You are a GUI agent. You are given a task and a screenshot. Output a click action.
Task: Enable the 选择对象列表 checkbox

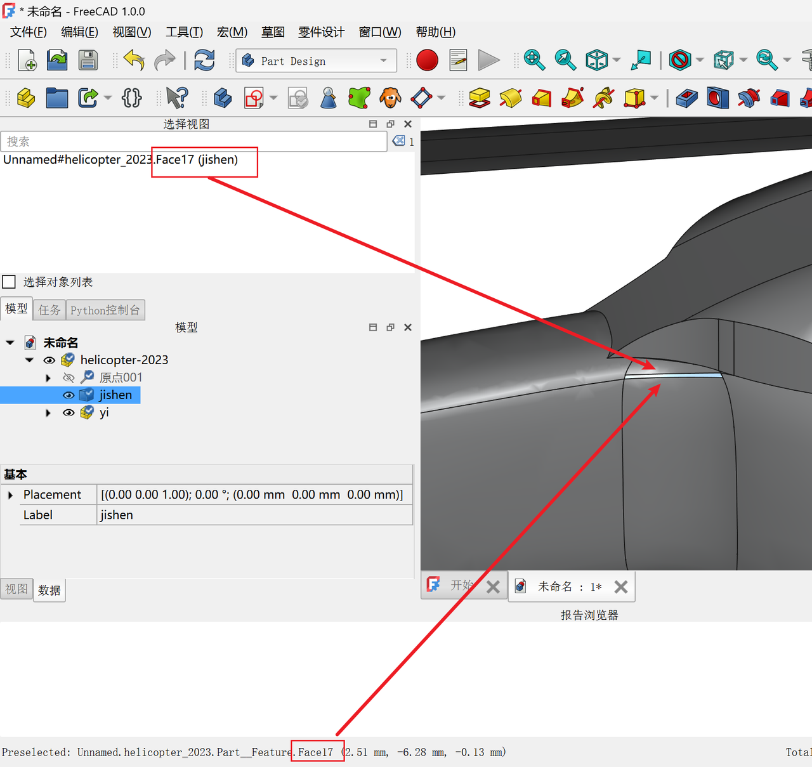point(10,282)
